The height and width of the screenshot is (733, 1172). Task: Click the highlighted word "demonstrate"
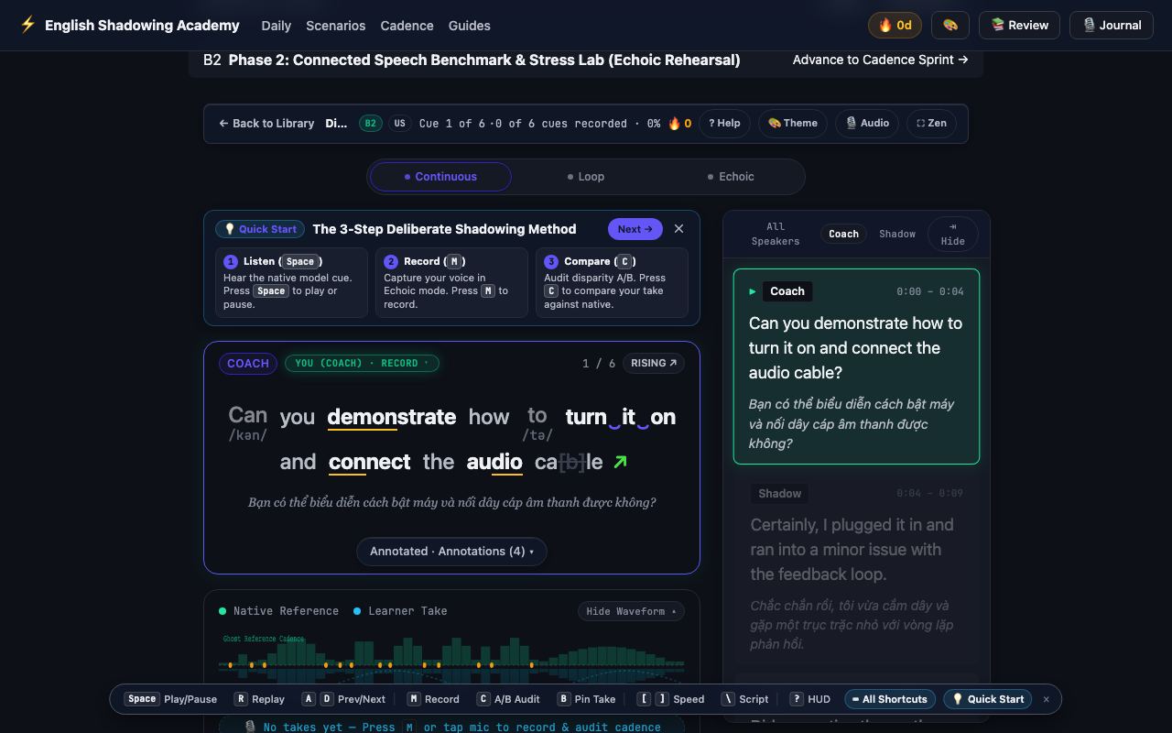(392, 418)
